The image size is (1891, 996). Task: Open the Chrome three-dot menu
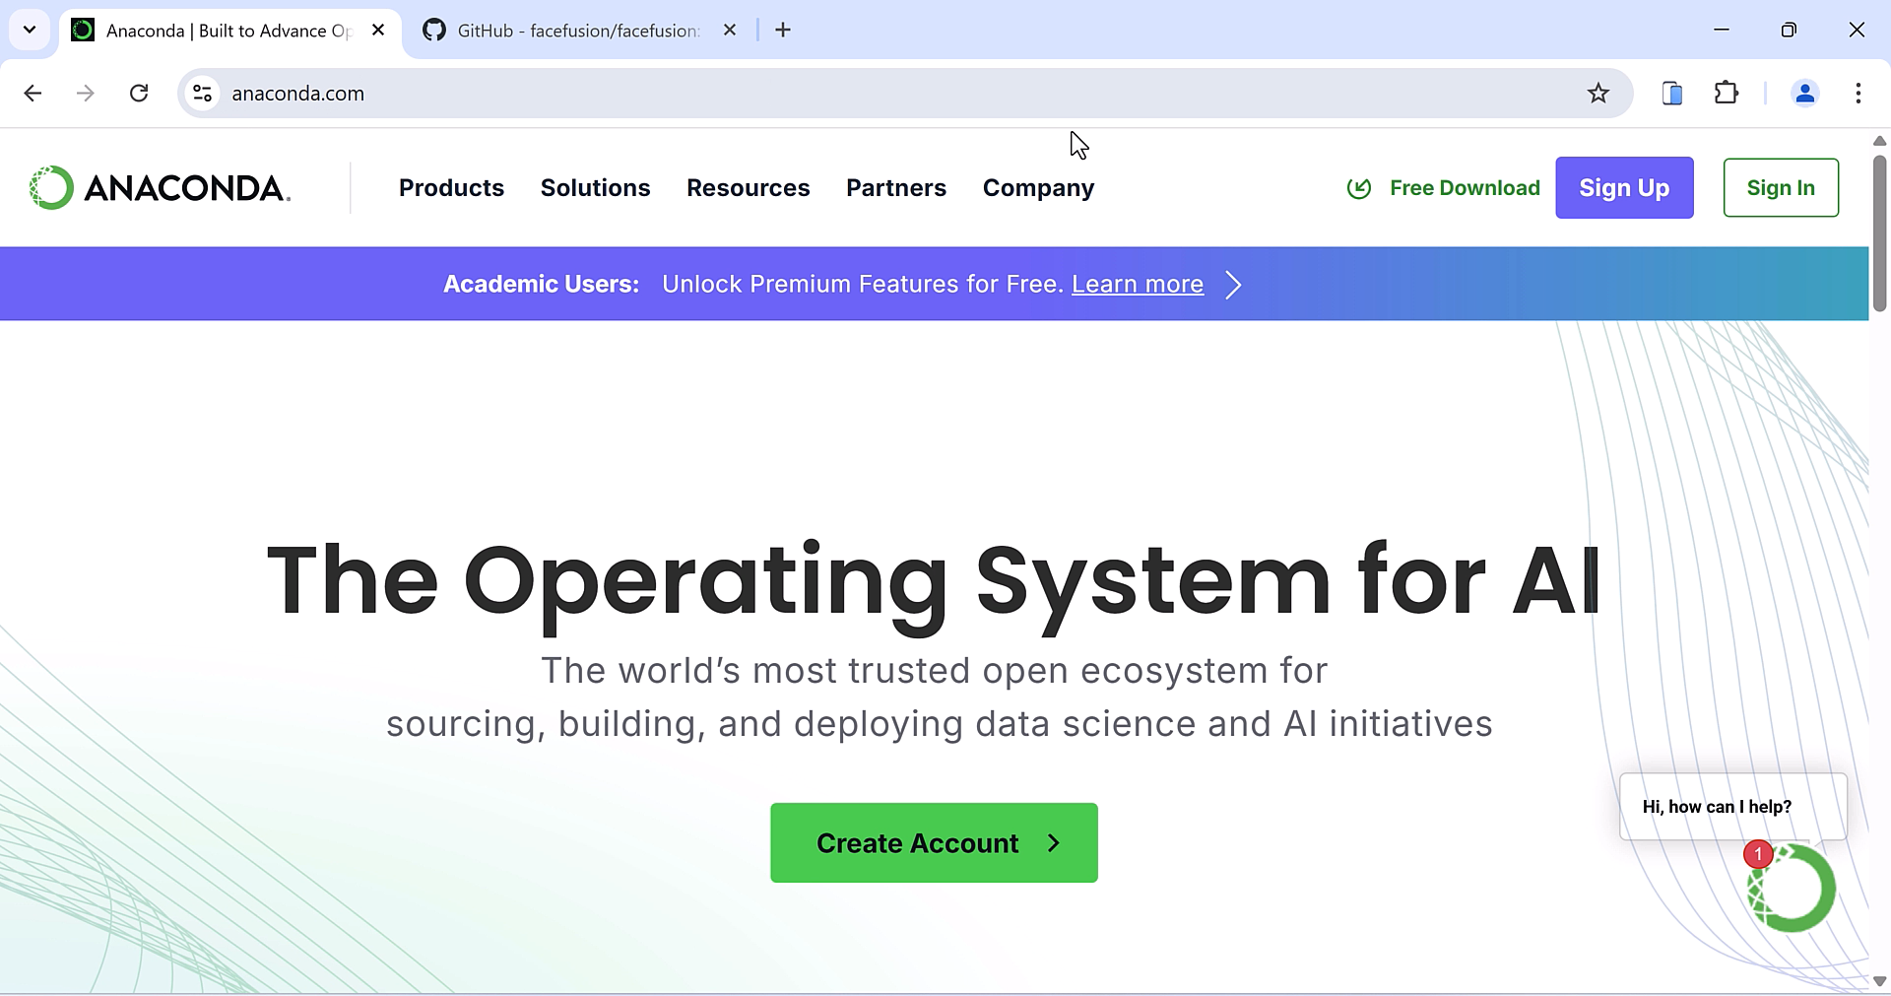1858,94
